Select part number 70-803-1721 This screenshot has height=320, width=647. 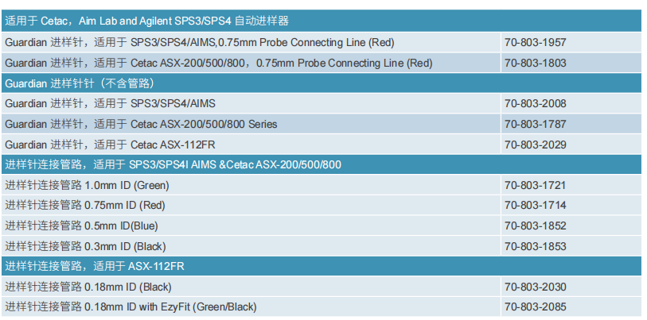point(536,185)
